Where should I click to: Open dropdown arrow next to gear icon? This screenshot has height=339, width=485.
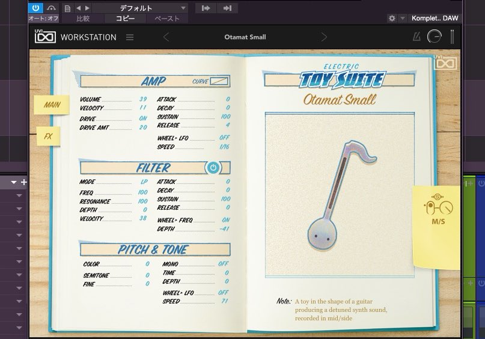click(403, 18)
